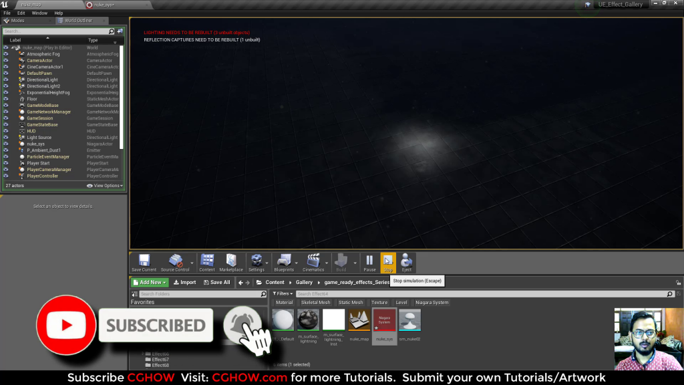Viewport: 684px width, 385px height.
Task: Click Save All in the Content Browser
Action: pos(218,282)
